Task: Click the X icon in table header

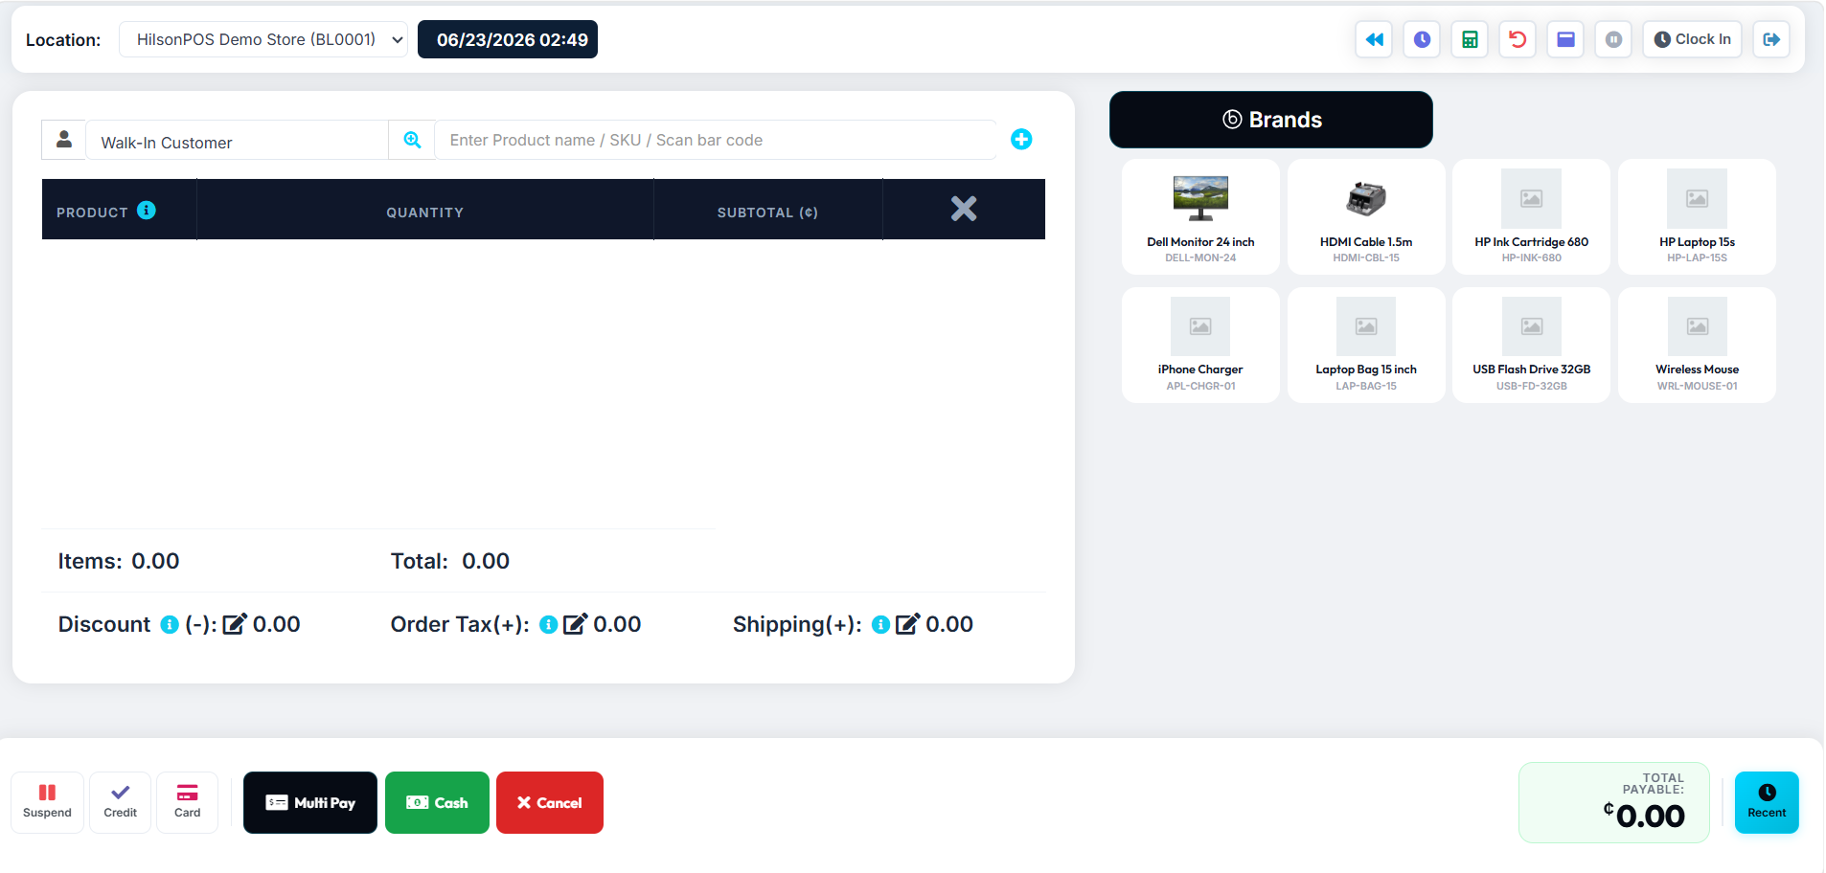Action: (964, 209)
